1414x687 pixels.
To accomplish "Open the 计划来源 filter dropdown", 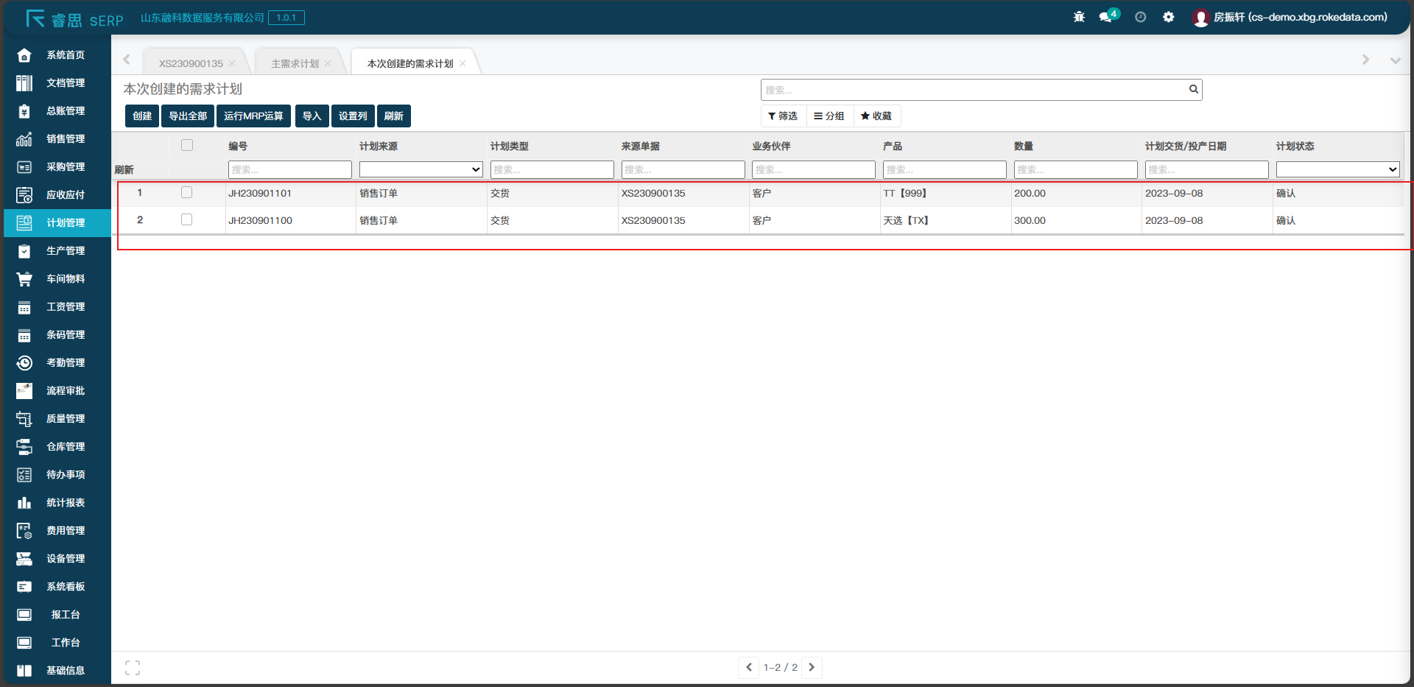I will tap(421, 169).
